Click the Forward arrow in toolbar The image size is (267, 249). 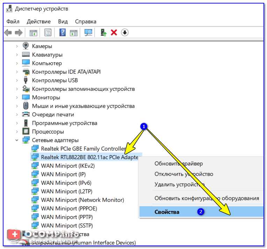pos(19,33)
